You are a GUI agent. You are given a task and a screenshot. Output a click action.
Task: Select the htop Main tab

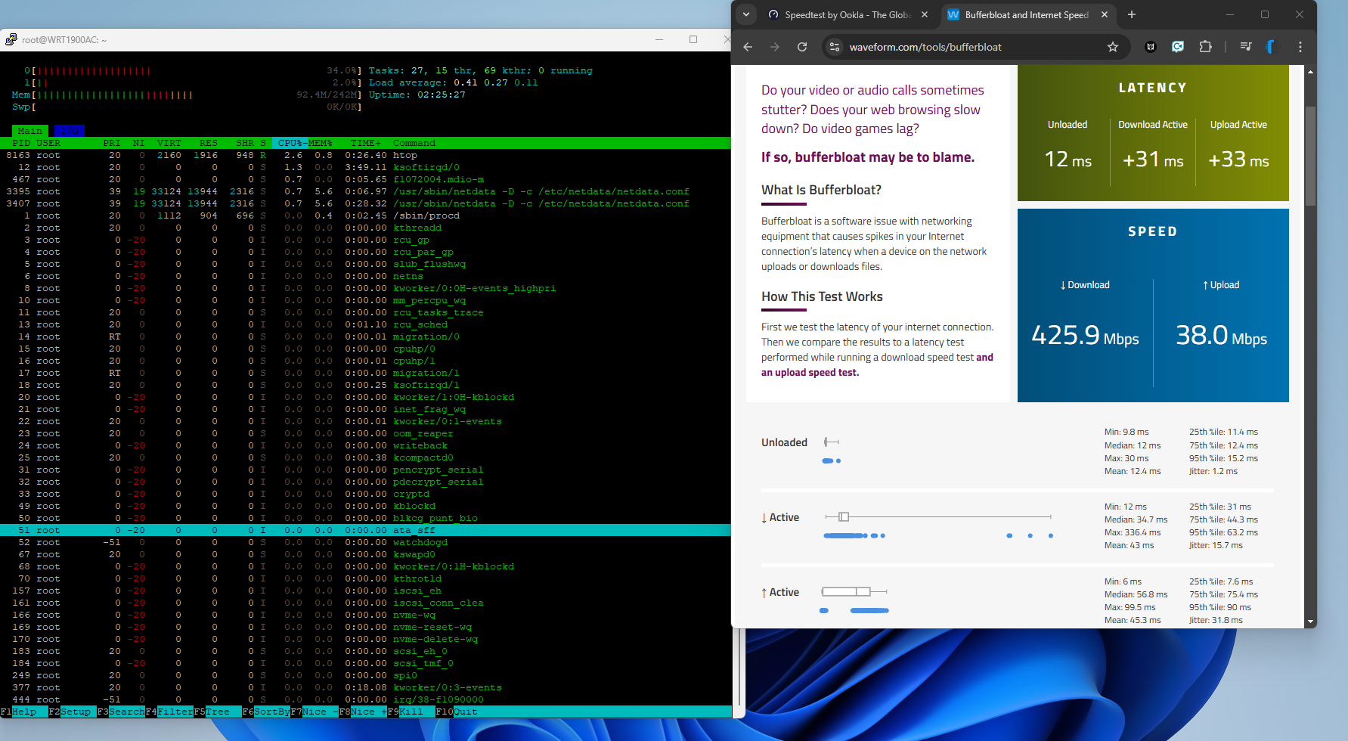click(30, 131)
